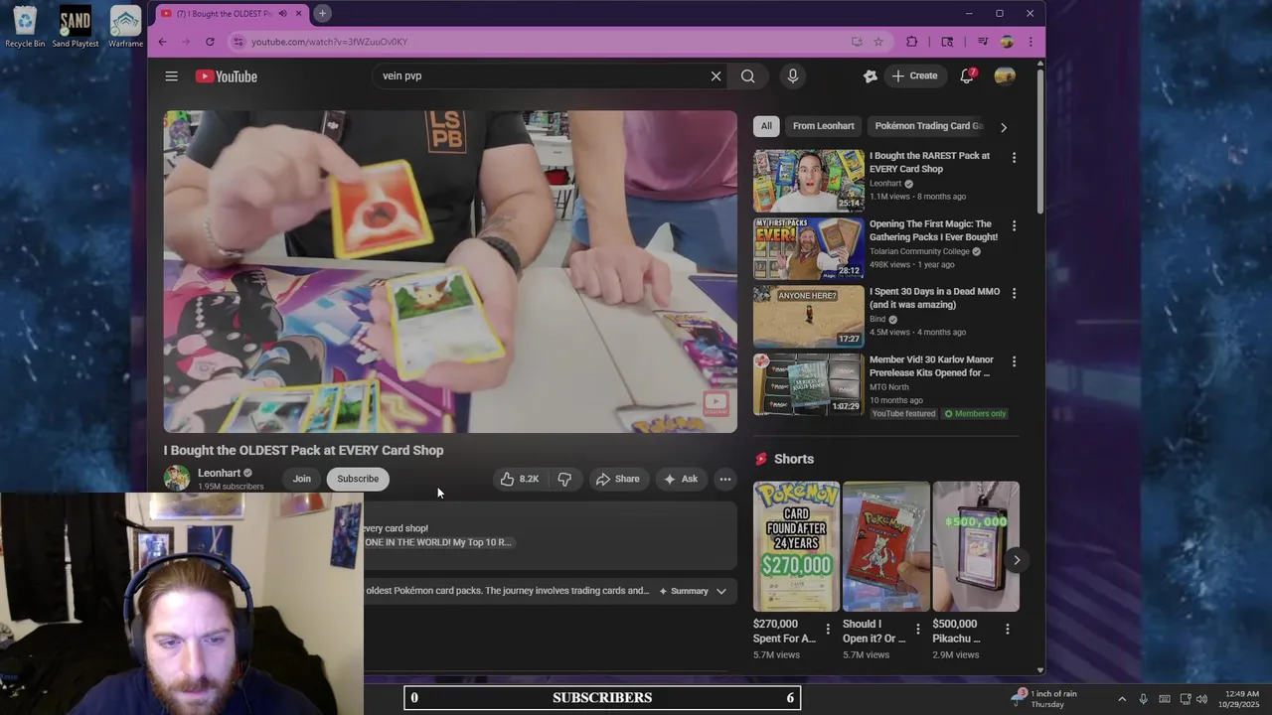Clear the search query with the X

pyautogui.click(x=715, y=76)
